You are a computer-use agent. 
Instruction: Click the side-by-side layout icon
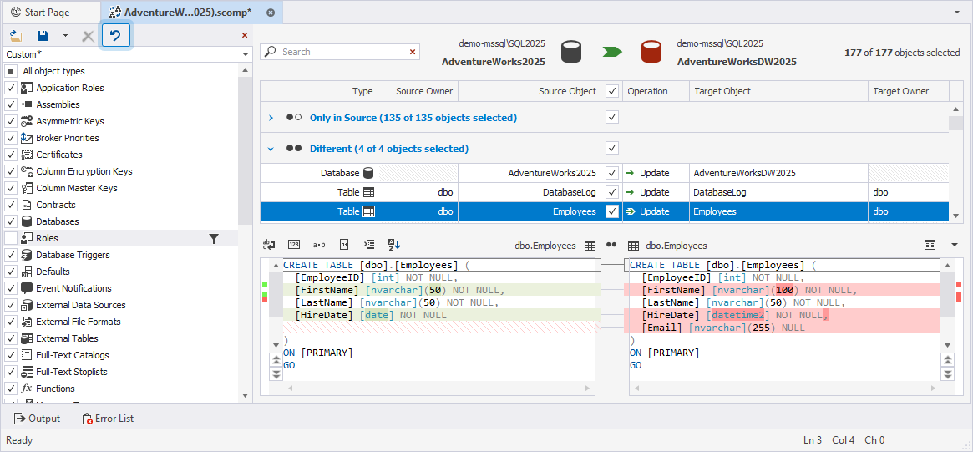tap(930, 246)
